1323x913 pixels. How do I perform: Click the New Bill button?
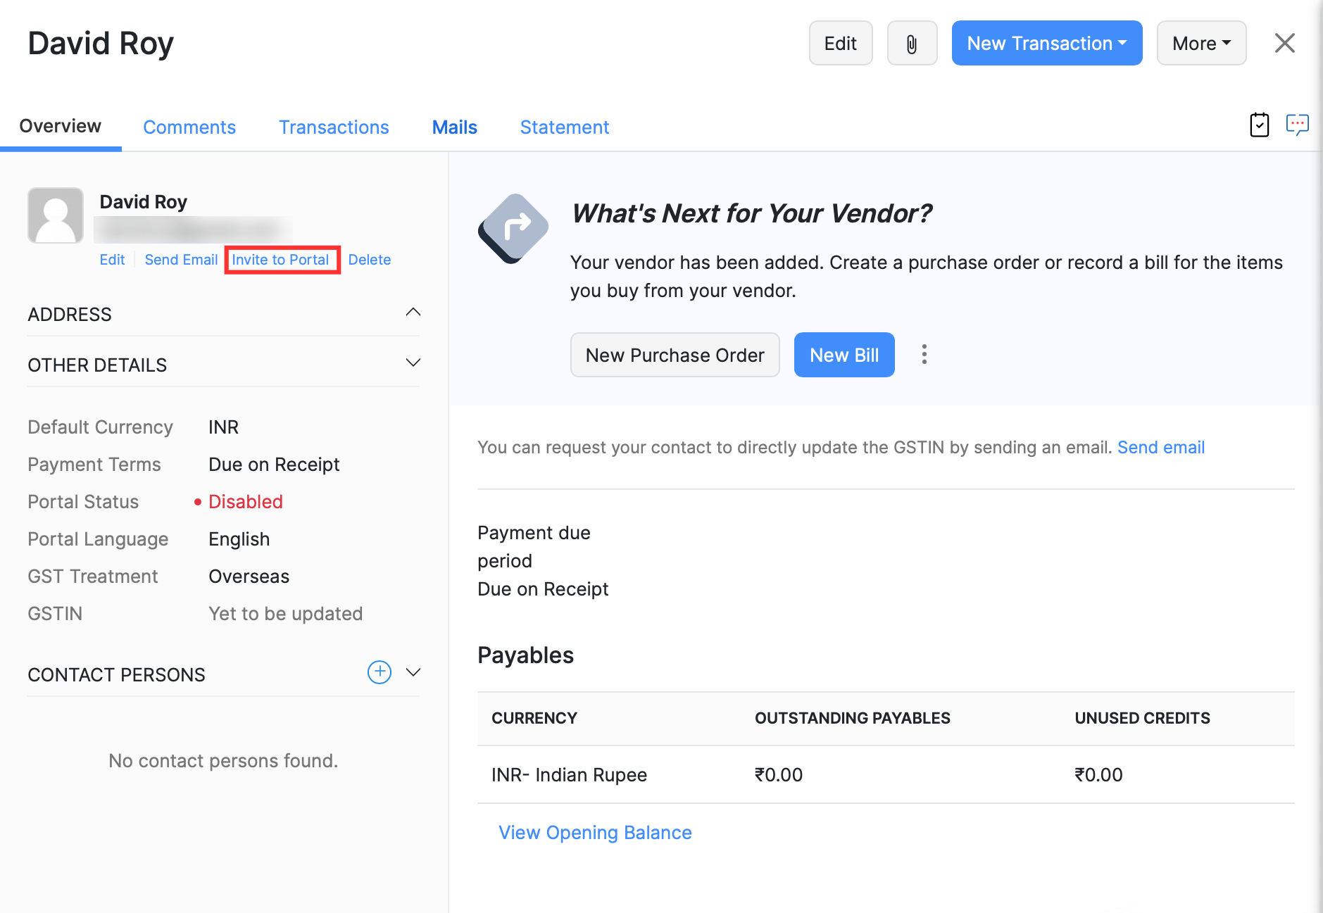point(844,355)
